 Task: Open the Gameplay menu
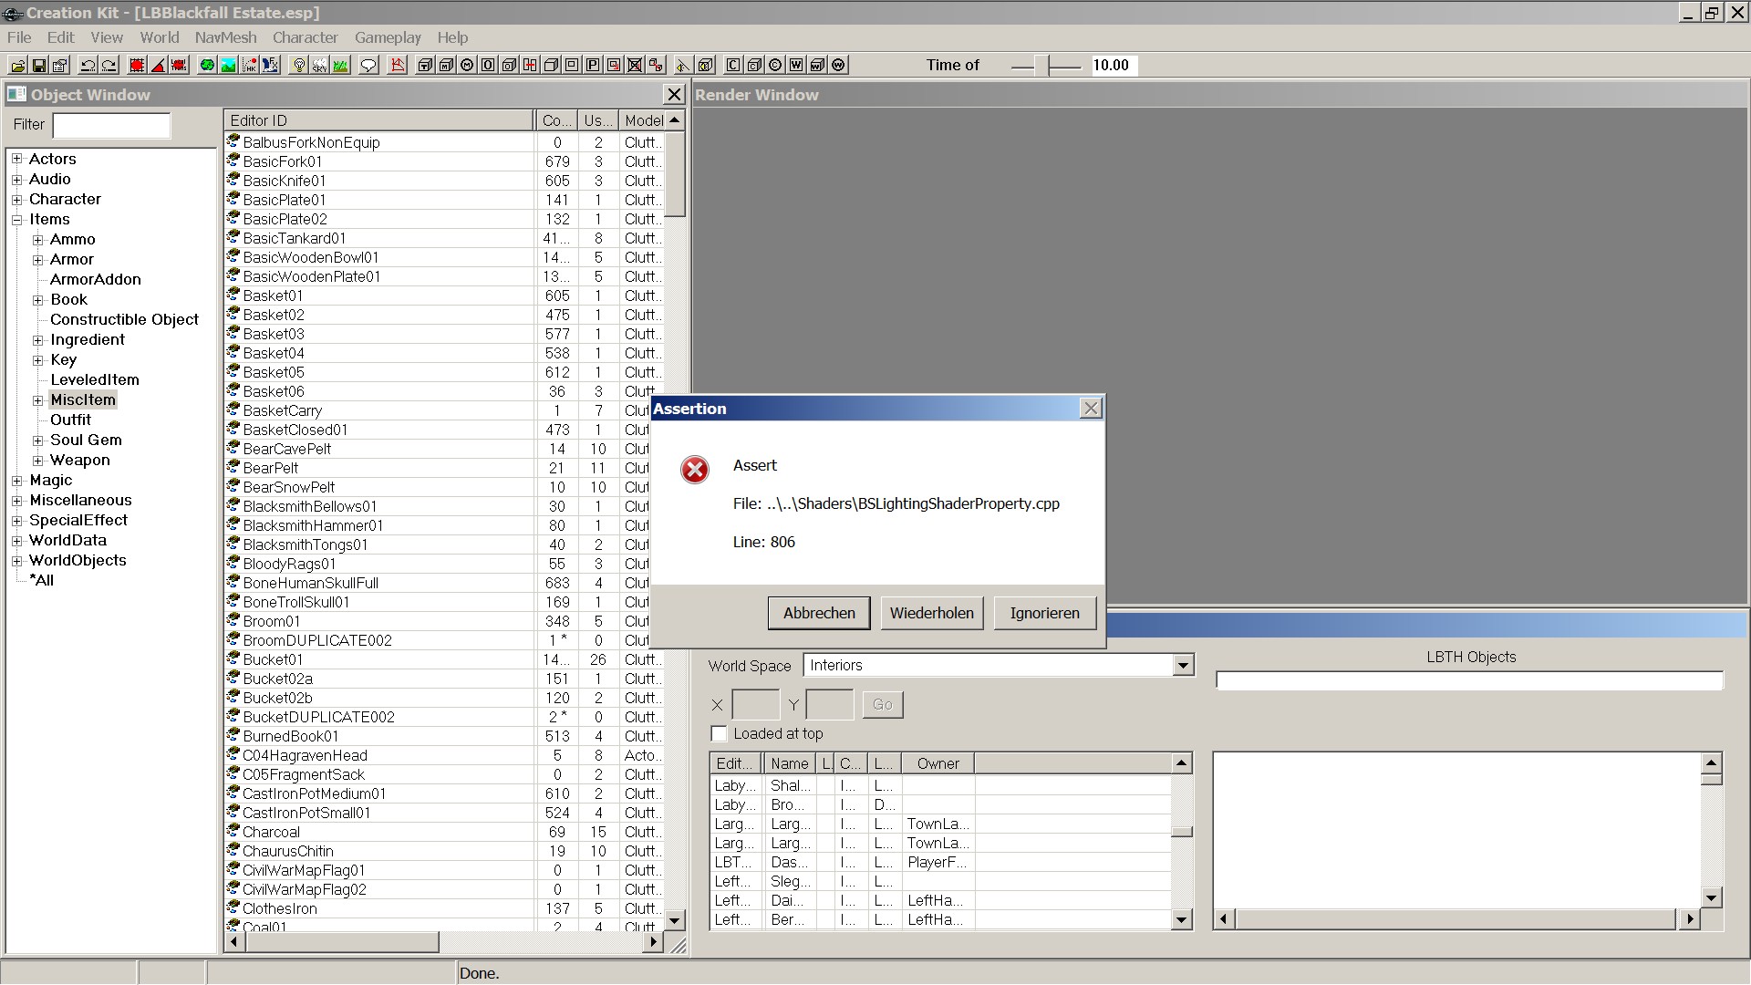[388, 37]
